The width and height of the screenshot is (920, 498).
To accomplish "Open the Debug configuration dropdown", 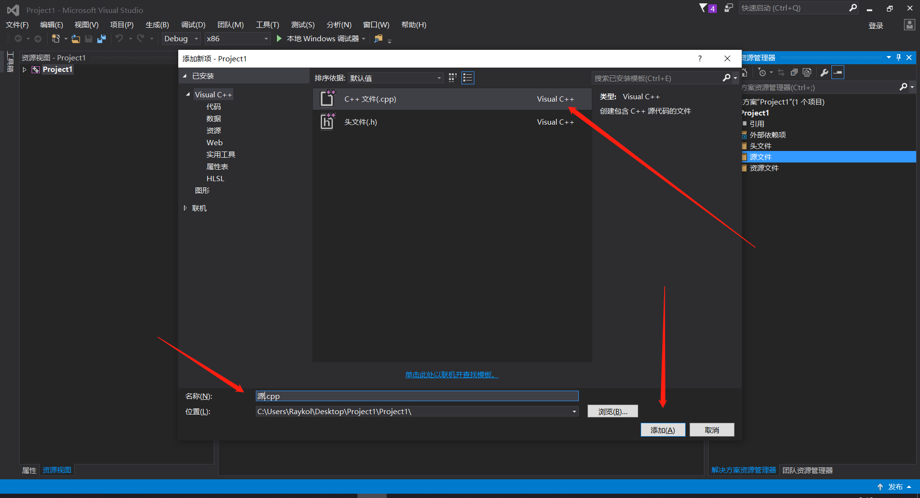I will coord(196,39).
